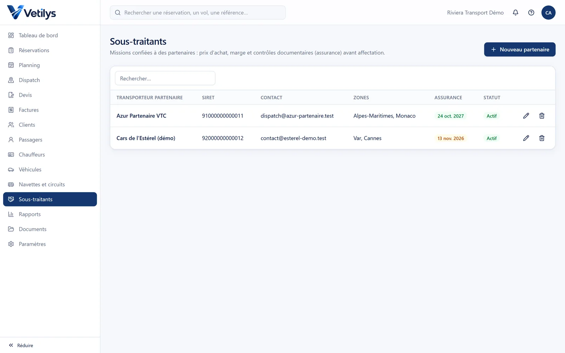The height and width of the screenshot is (353, 565).
Task: Click the SIRET column header
Action: pyautogui.click(x=208, y=97)
